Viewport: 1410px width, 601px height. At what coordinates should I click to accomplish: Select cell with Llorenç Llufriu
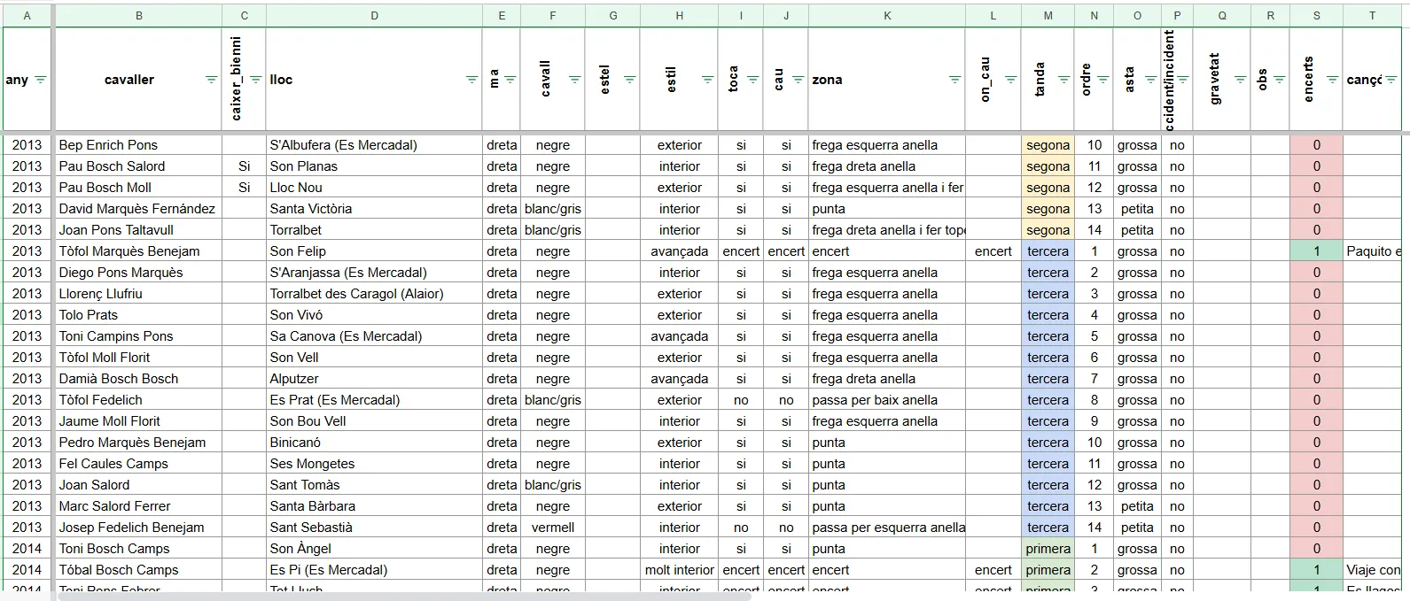138,294
